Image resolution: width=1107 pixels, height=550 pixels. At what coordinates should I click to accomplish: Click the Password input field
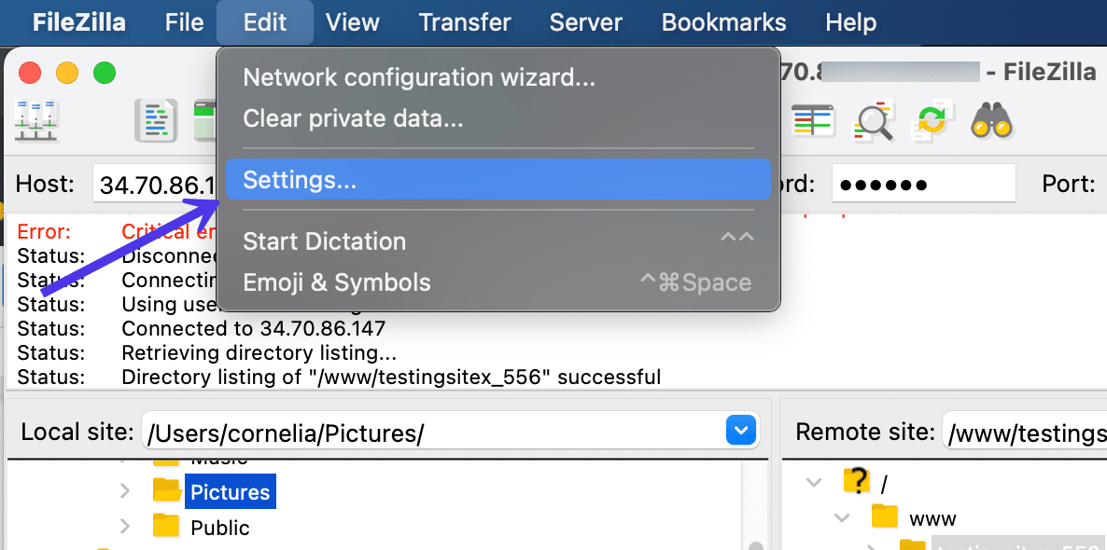tap(922, 184)
